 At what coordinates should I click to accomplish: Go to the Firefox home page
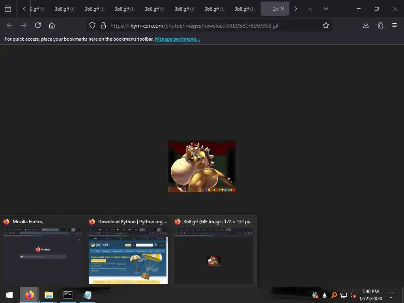pos(52,26)
